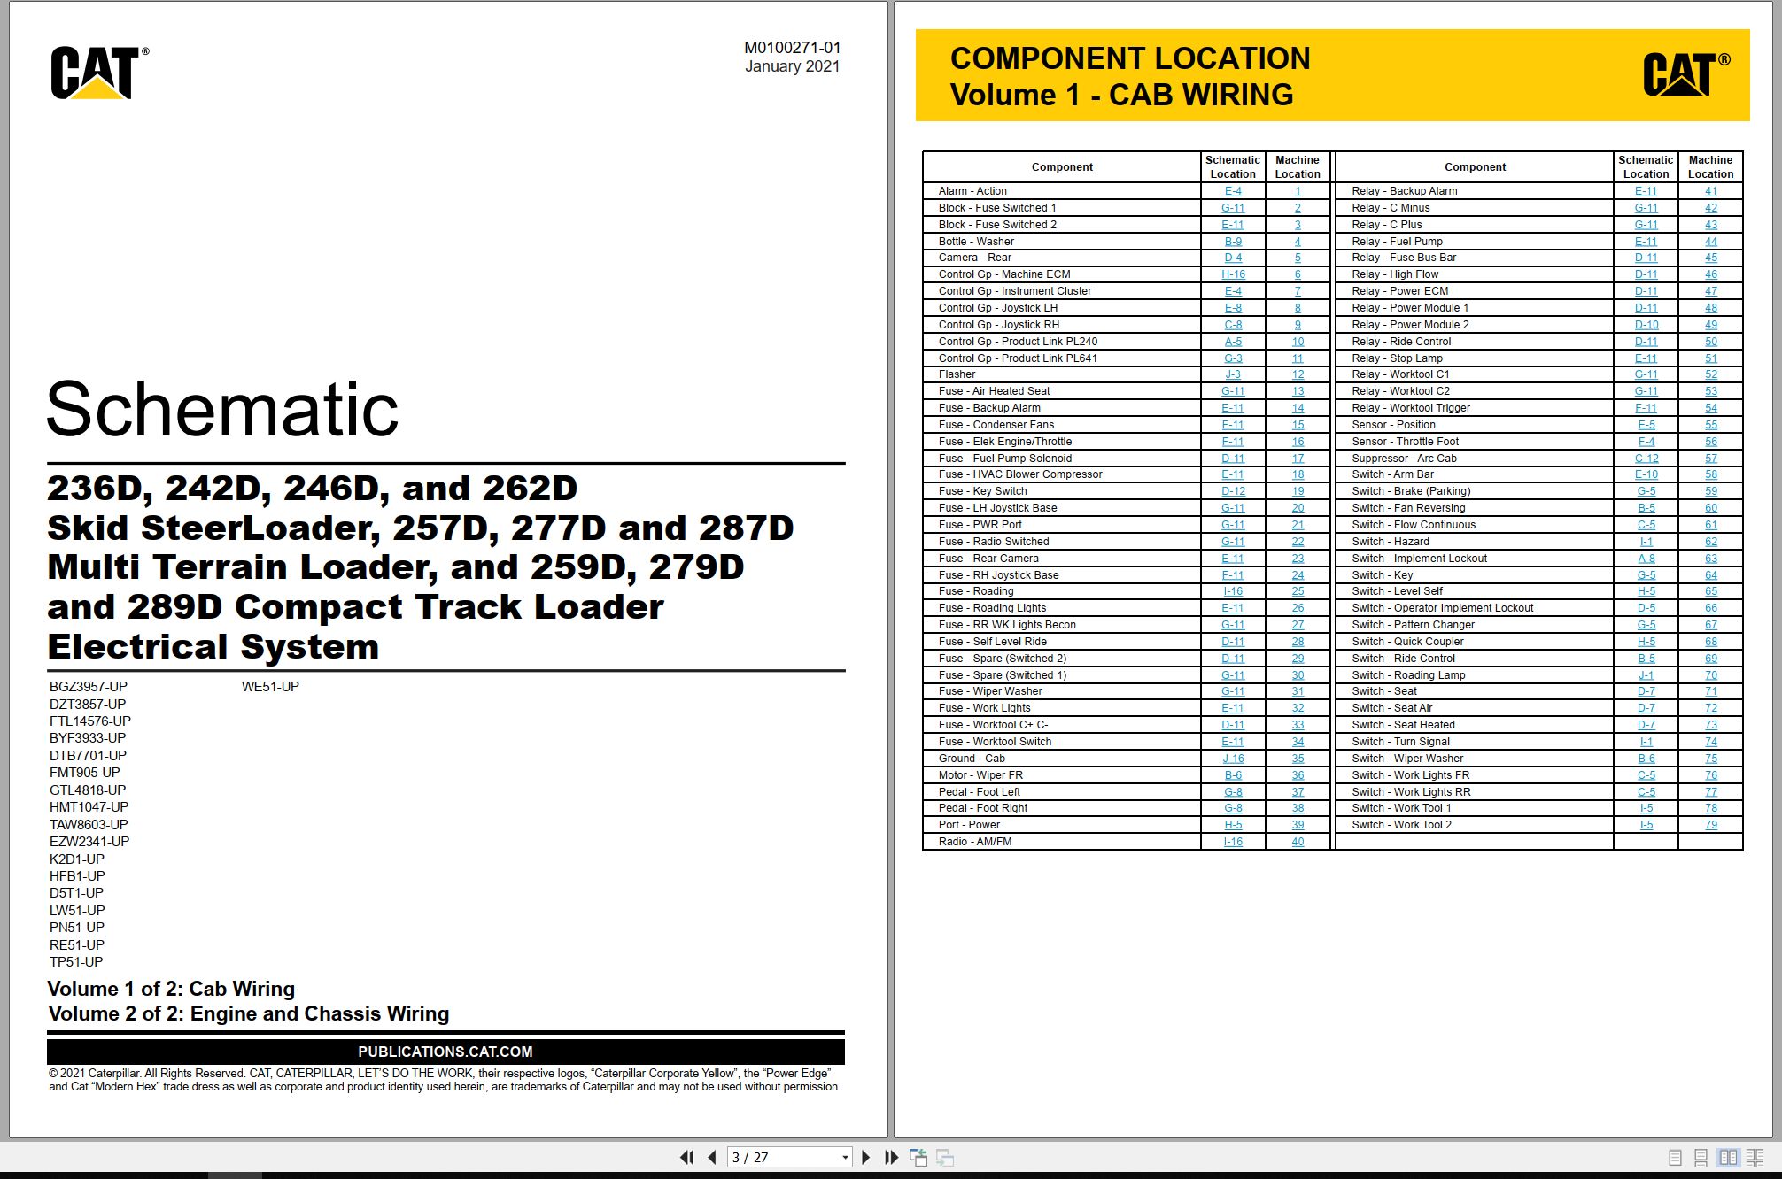The height and width of the screenshot is (1179, 1782).
Task: Enable two-page continuous scrolling view
Action: [x=1755, y=1157]
